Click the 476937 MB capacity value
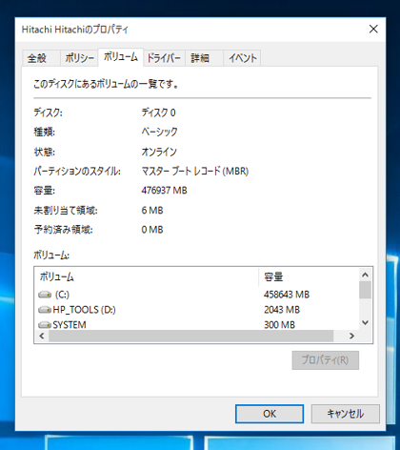Image resolution: width=400 pixels, height=450 pixels. pyautogui.click(x=164, y=191)
